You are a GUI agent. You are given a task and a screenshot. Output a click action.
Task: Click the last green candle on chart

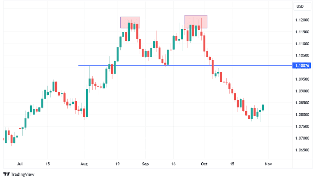(x=263, y=108)
